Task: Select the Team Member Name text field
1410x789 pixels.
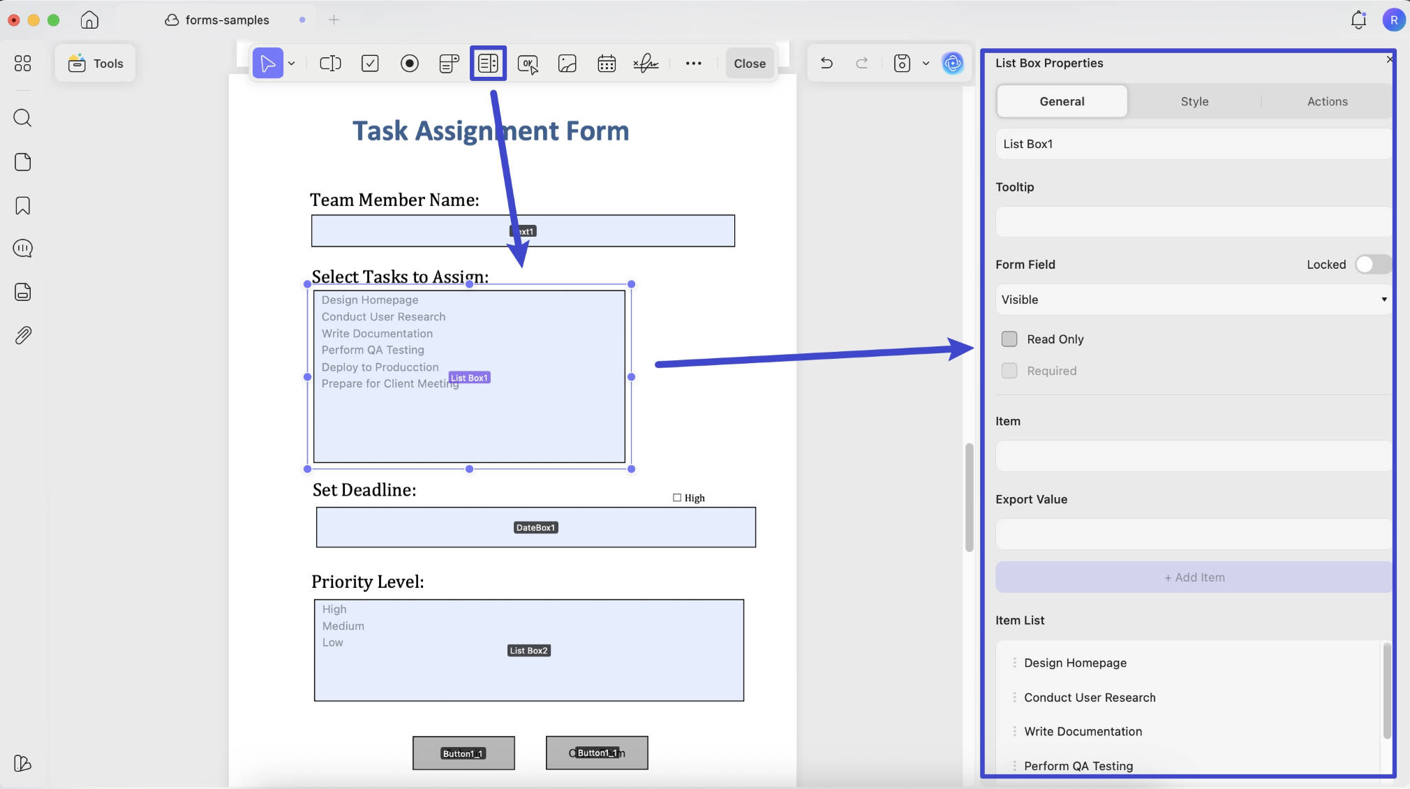Action: click(x=523, y=231)
